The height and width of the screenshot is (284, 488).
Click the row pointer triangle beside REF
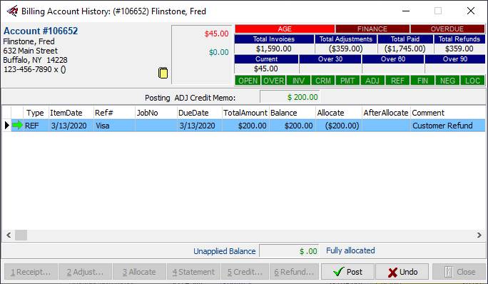[7, 125]
